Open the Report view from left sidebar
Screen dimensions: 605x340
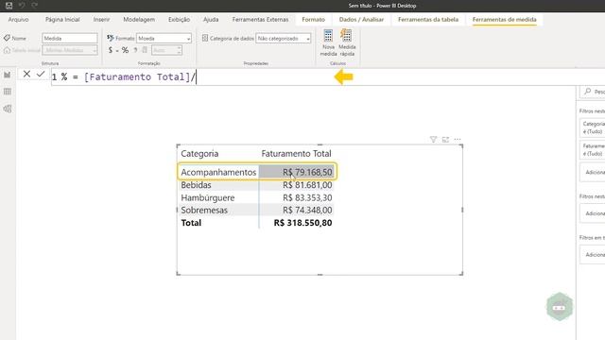tap(8, 75)
